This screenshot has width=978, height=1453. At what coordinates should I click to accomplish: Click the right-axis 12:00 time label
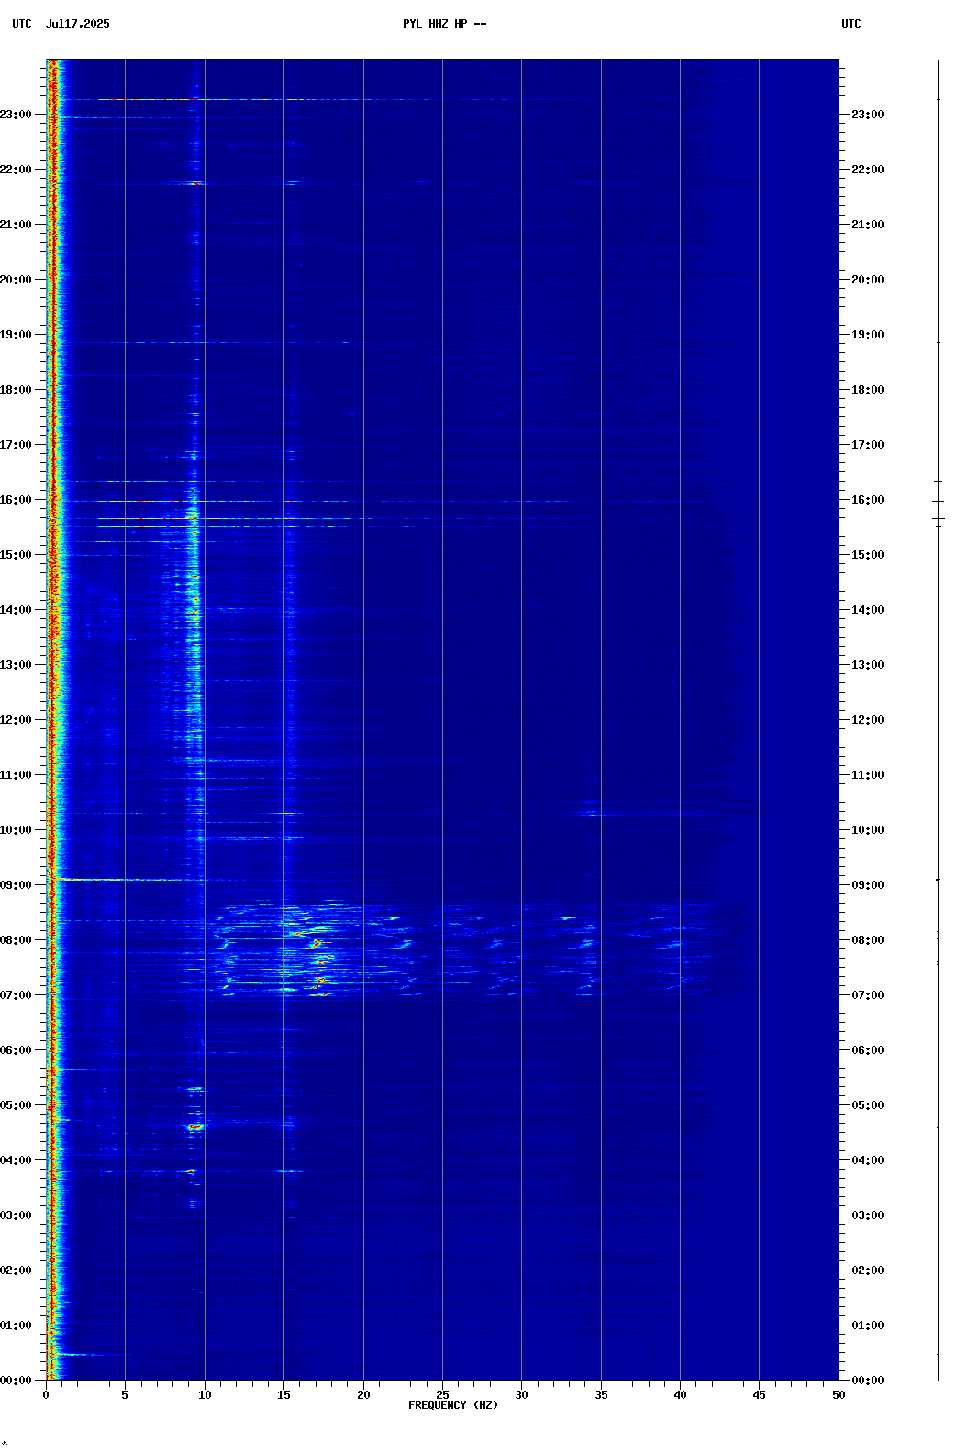point(868,720)
